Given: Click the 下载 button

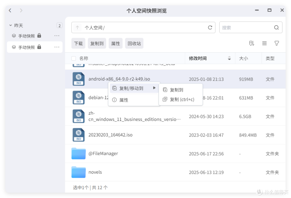Looking at the screenshot, I should (x=78, y=43).
